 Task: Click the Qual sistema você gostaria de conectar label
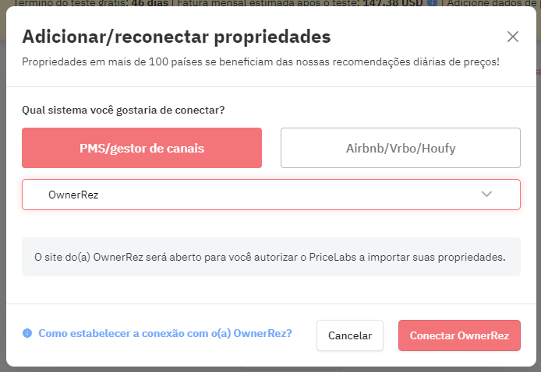click(x=123, y=111)
